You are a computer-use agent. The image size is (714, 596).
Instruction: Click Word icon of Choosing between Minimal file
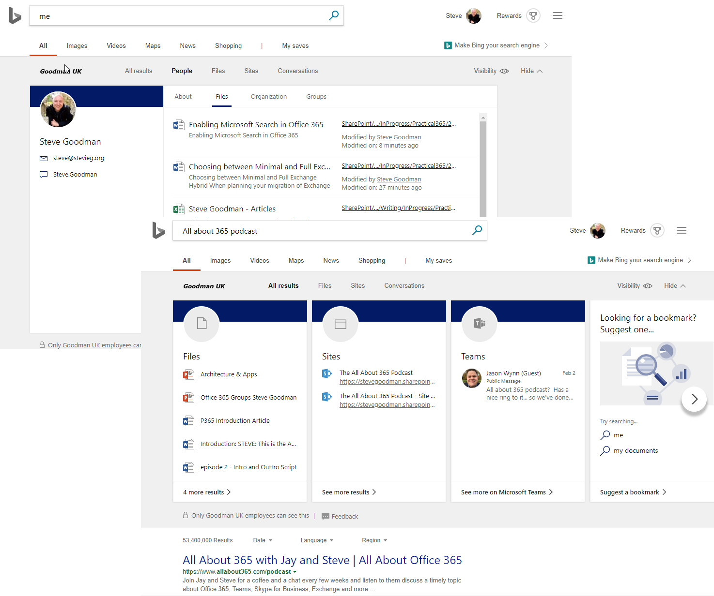[179, 167]
